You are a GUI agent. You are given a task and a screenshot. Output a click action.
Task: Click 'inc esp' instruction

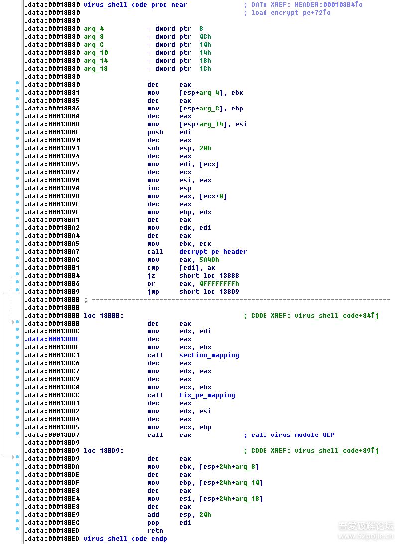pos(169,189)
